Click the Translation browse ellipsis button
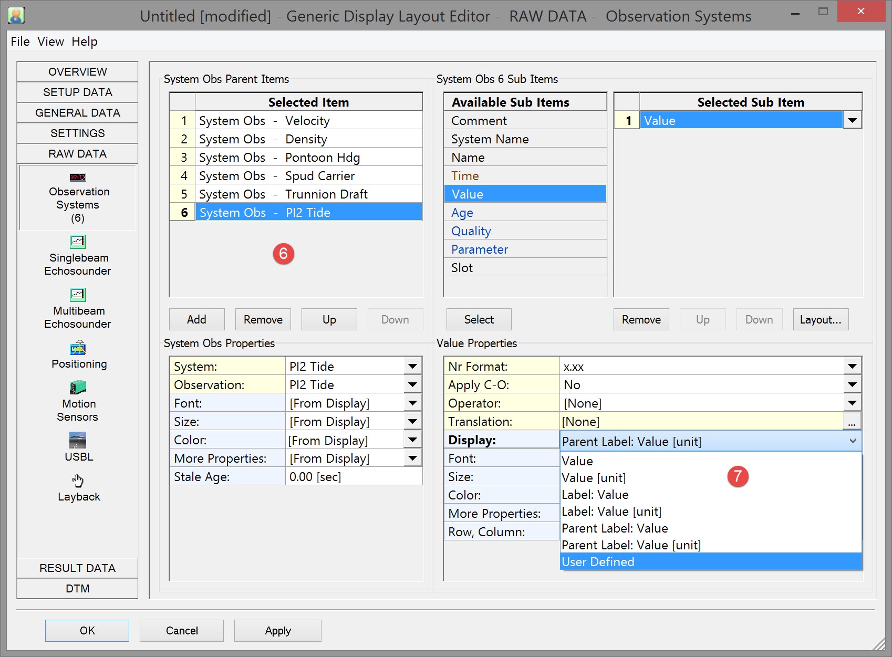 pos(852,422)
